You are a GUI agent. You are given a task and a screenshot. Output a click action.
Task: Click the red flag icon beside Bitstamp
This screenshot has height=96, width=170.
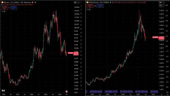32,2
